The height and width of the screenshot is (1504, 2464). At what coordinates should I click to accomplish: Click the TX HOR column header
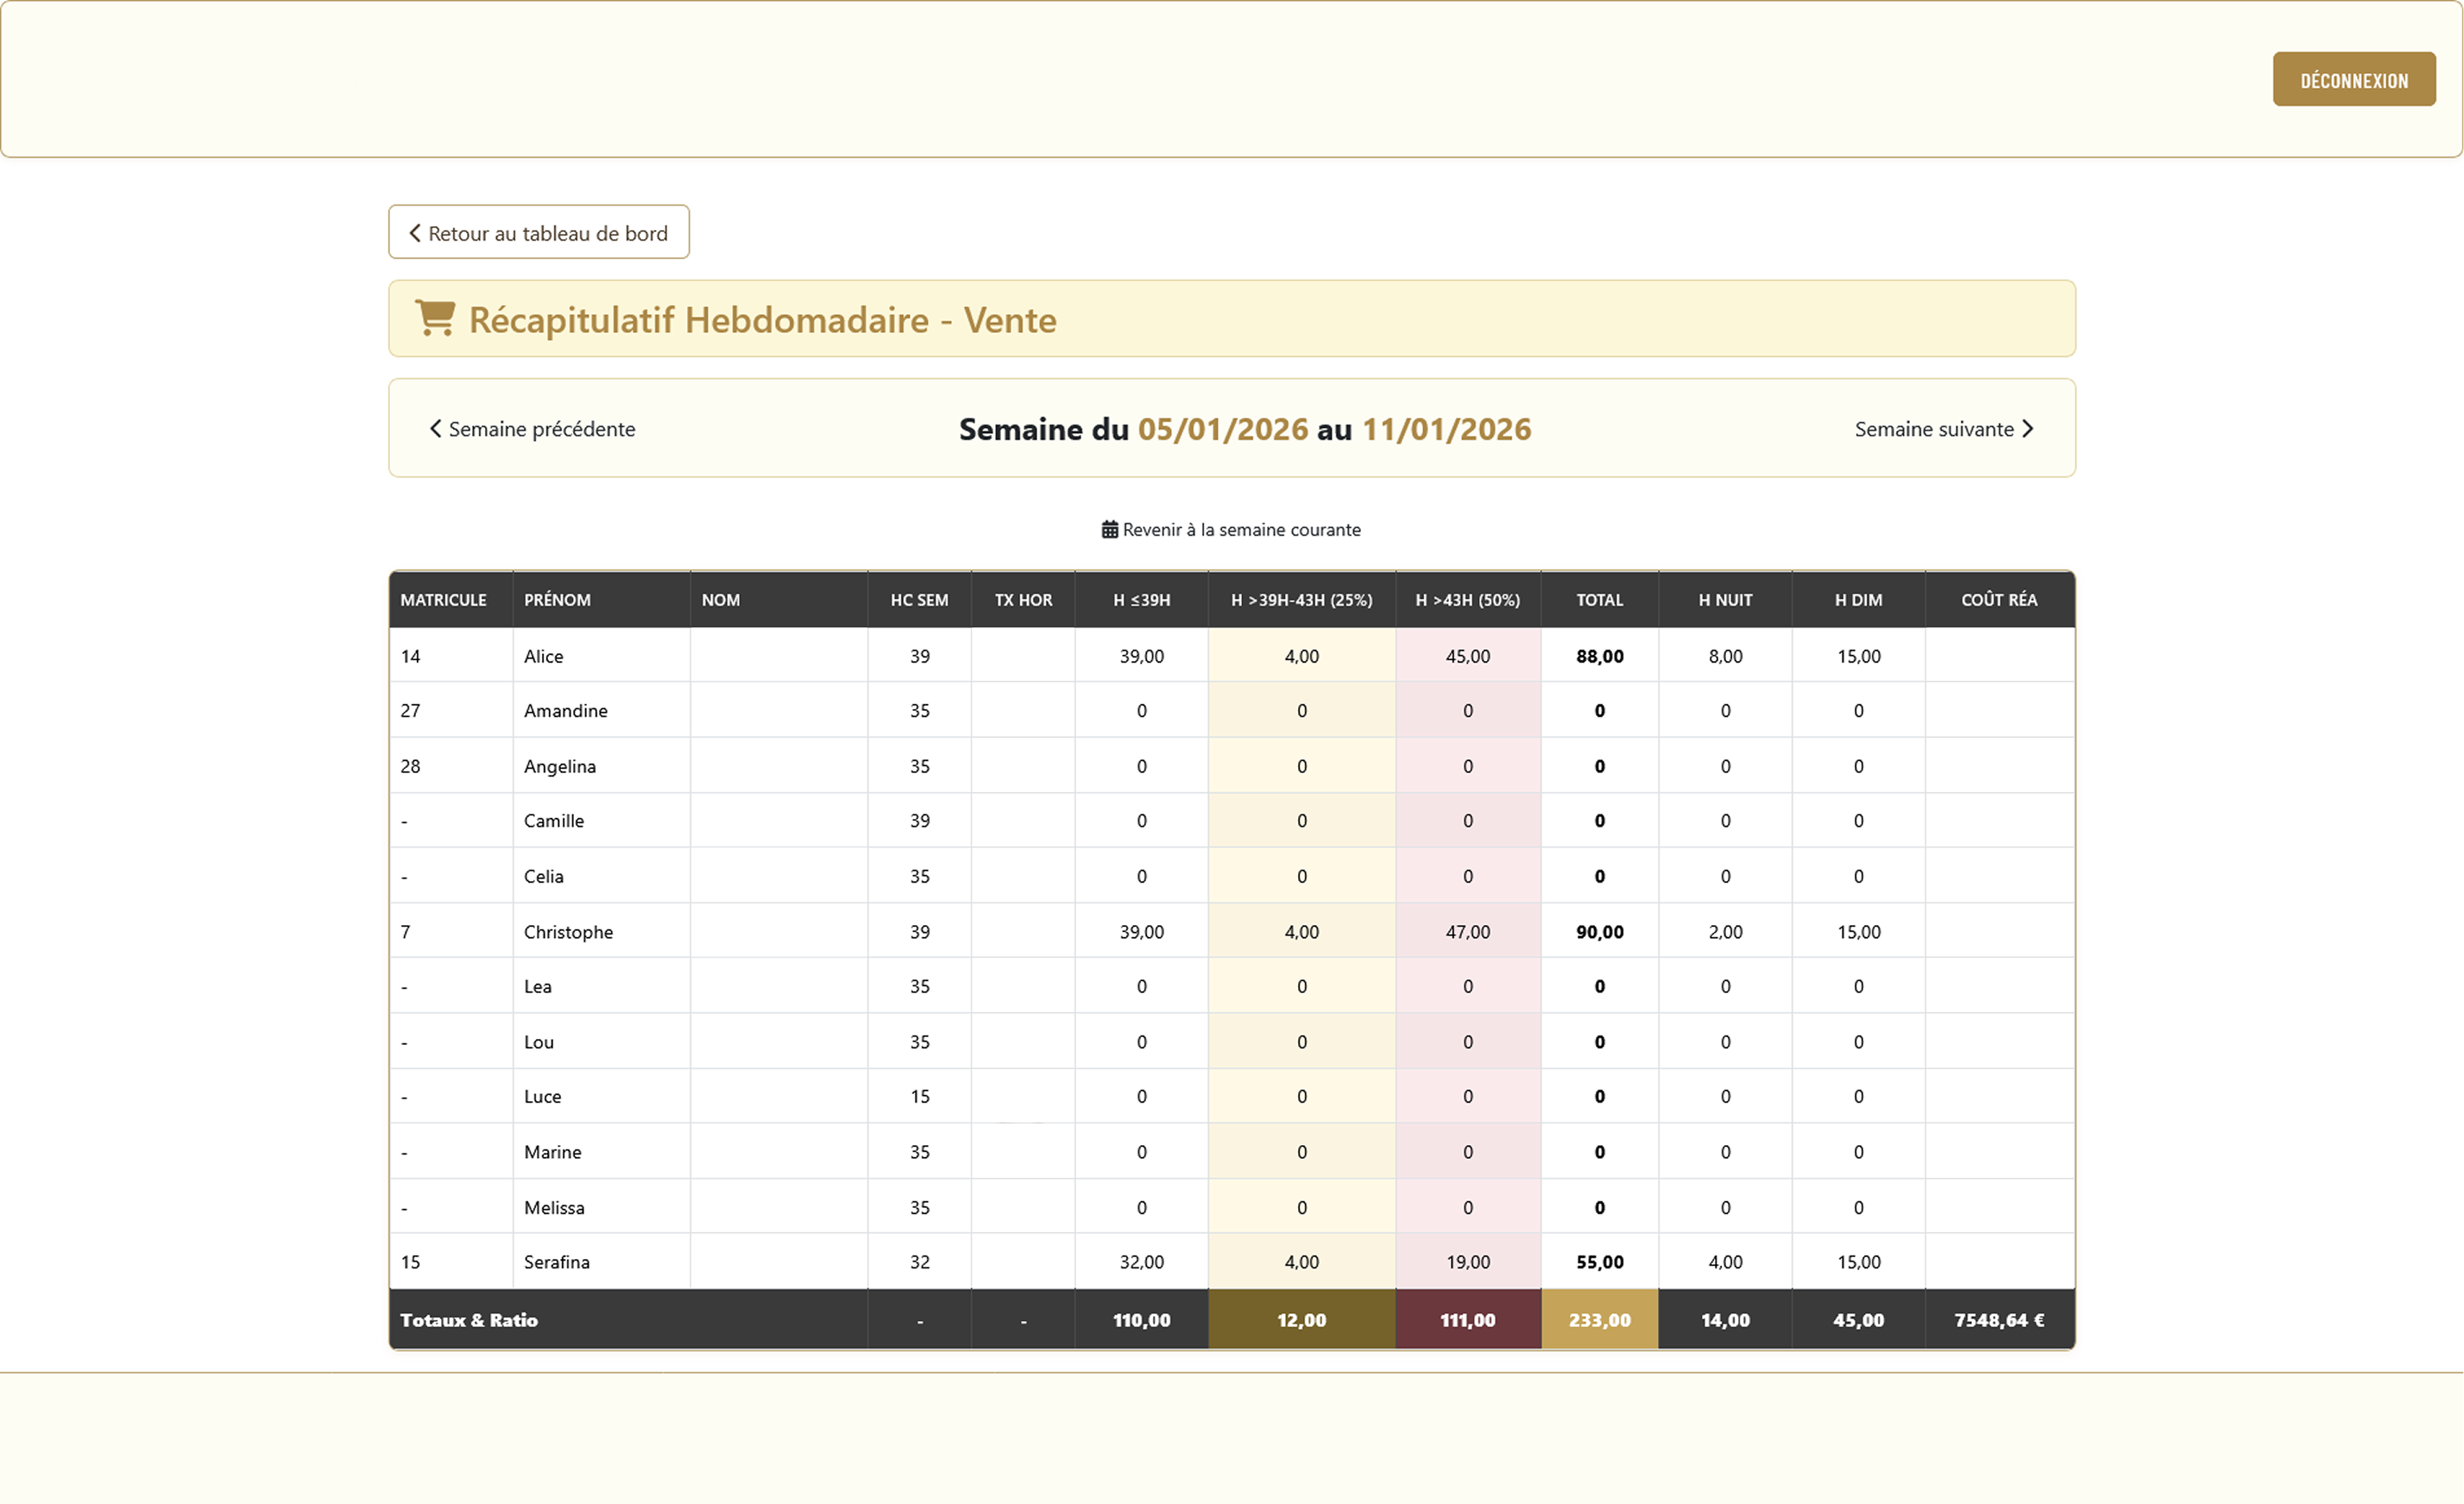click(1023, 600)
